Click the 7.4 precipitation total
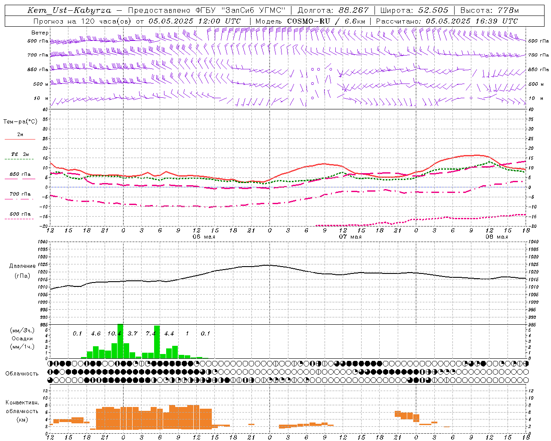Image resolution: width=551 pixels, height=441 pixels. click(x=151, y=334)
